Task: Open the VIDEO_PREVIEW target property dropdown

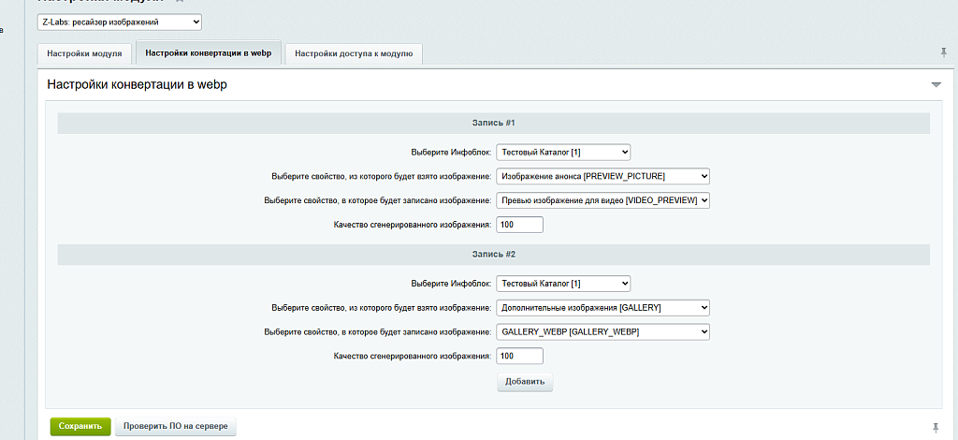Action: 602,200
